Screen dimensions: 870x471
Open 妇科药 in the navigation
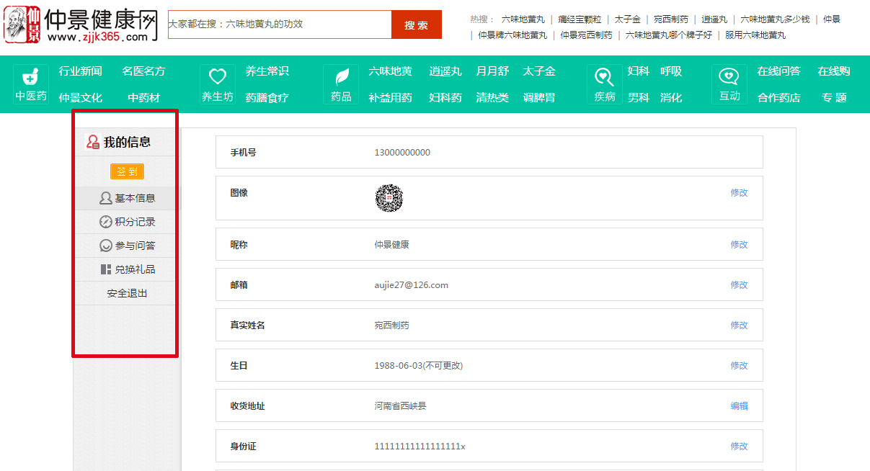point(445,97)
